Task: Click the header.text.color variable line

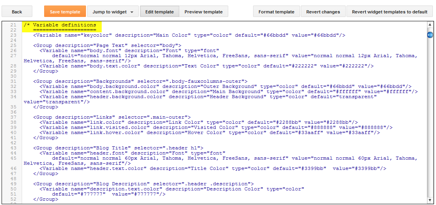Action: click(x=213, y=168)
